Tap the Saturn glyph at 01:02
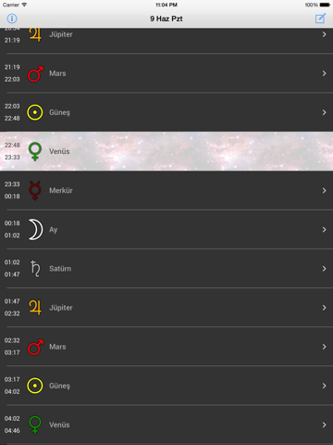 (35, 269)
